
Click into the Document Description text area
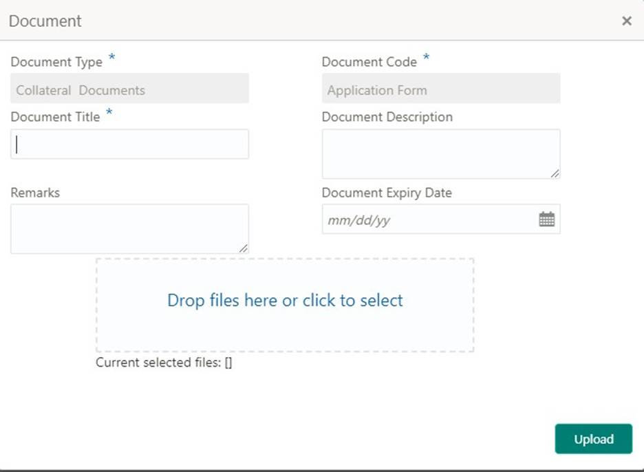coord(441,154)
